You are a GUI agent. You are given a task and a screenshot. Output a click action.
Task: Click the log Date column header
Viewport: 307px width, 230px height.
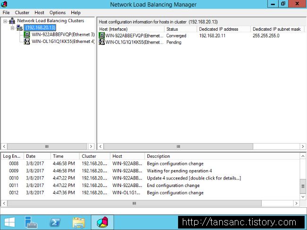point(37,156)
